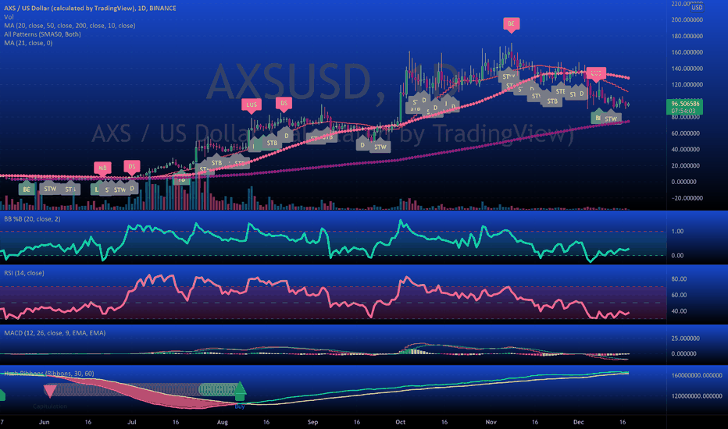Click the gray STW label in mid-September

pos(380,147)
